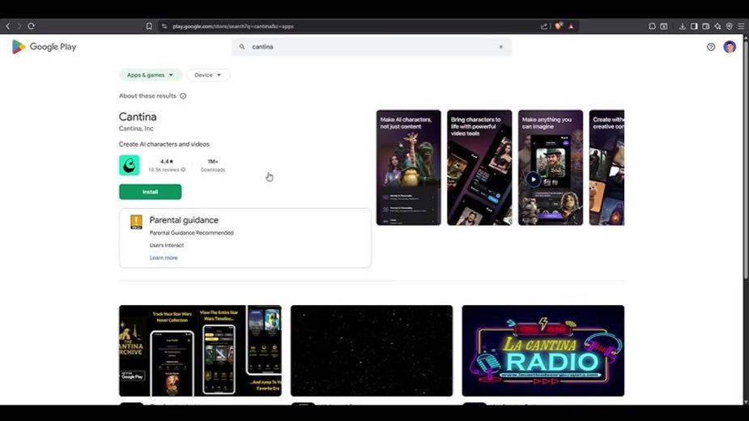
Task: Open developer Cantina, Inc
Action: tap(136, 129)
